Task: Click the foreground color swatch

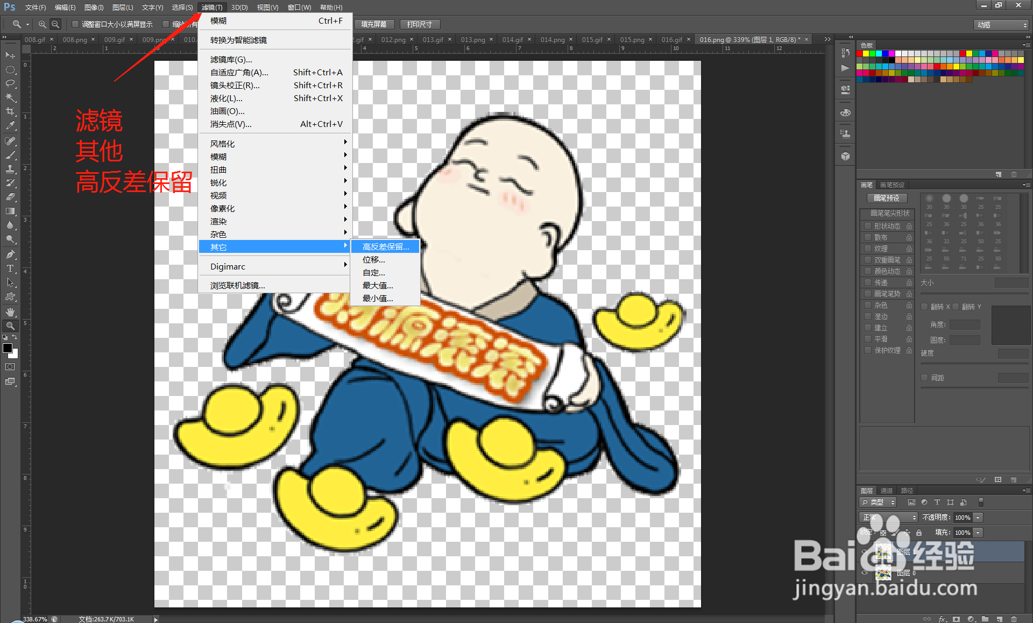Action: (8, 348)
